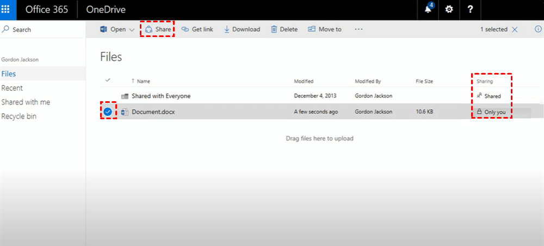Image resolution: width=544 pixels, height=246 pixels.
Task: Click the Shared status of the folder
Action: [489, 96]
